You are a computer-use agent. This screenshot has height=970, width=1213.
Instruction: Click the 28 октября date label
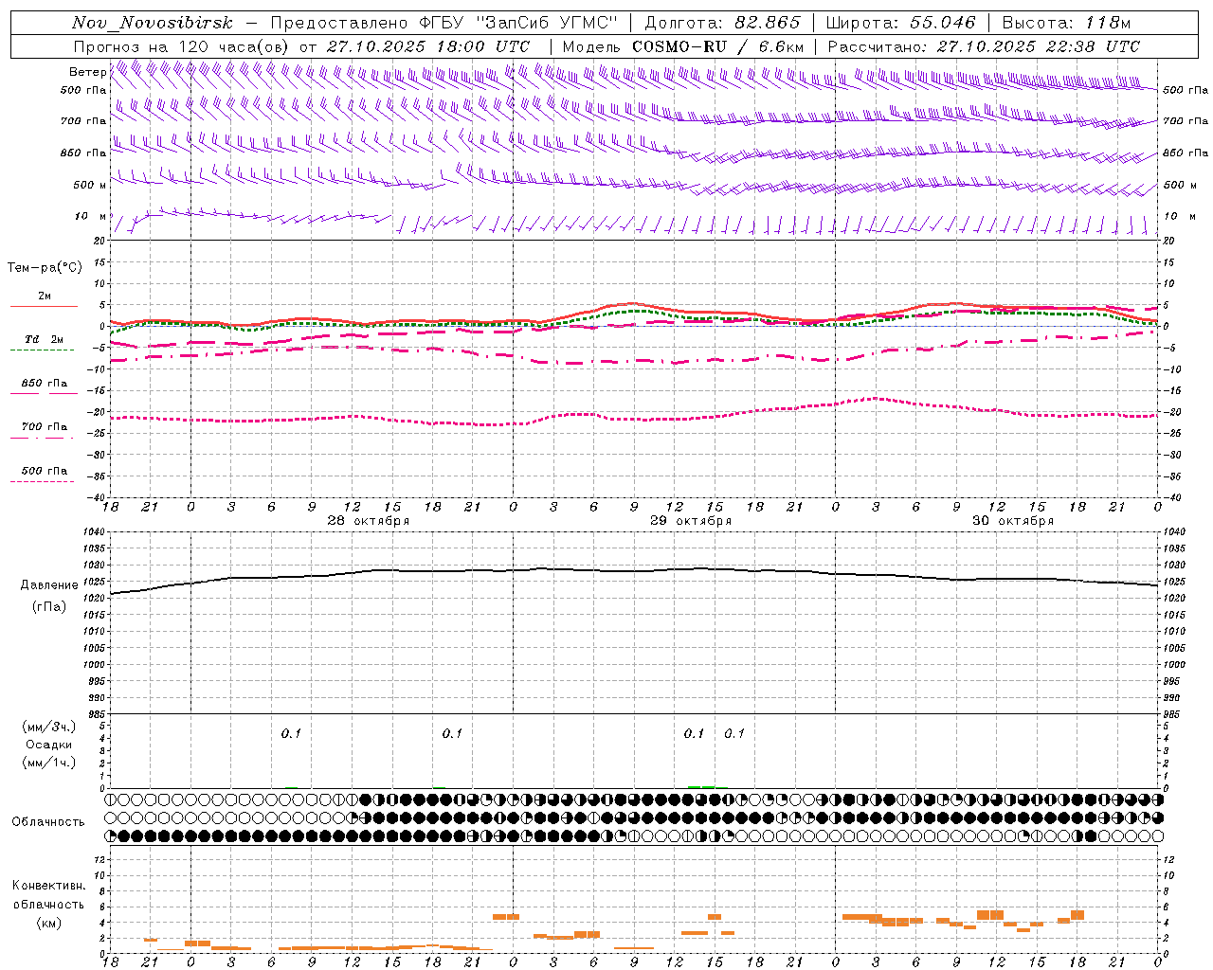369,521
